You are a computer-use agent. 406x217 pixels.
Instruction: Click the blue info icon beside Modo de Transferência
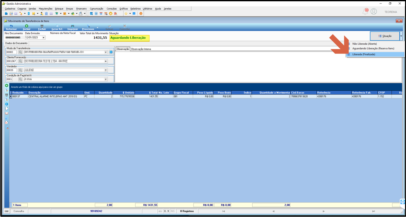click(111, 52)
